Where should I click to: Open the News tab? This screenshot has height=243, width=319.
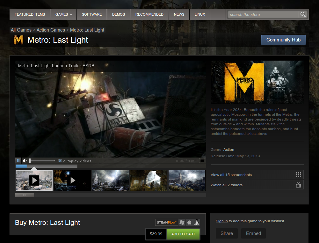coord(179,14)
